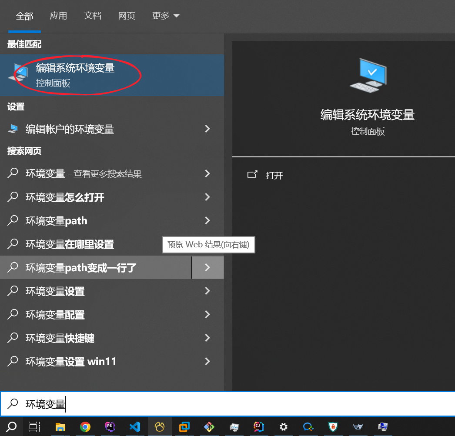Open the Git diamond icon on taskbar

[x=209, y=427]
